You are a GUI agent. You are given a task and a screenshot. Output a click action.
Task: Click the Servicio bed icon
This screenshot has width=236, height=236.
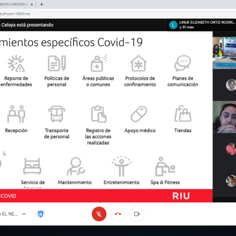(x=32, y=166)
